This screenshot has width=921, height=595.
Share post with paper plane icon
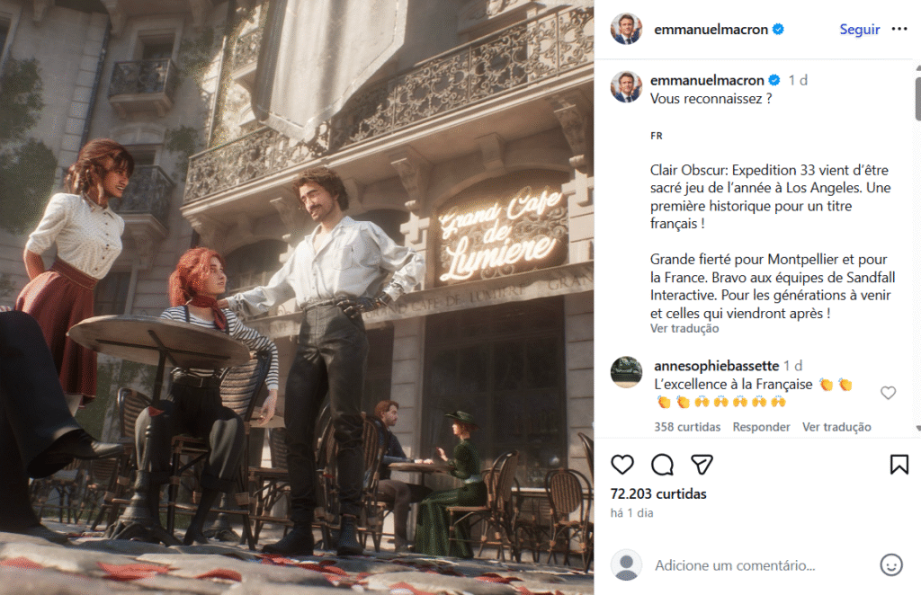pyautogui.click(x=702, y=465)
